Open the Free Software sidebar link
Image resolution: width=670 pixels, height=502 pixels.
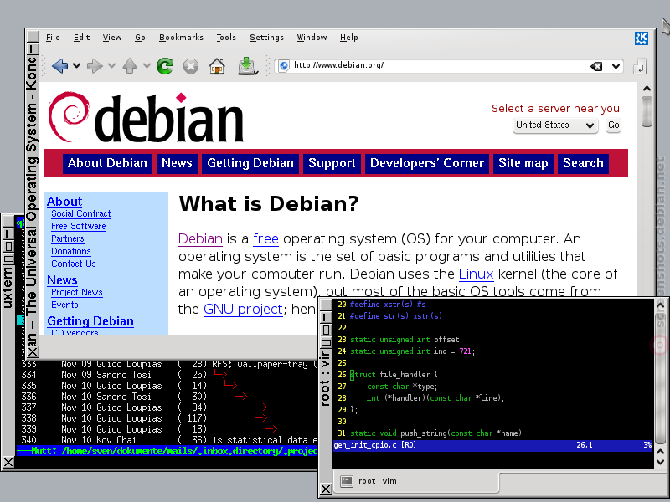coord(79,226)
